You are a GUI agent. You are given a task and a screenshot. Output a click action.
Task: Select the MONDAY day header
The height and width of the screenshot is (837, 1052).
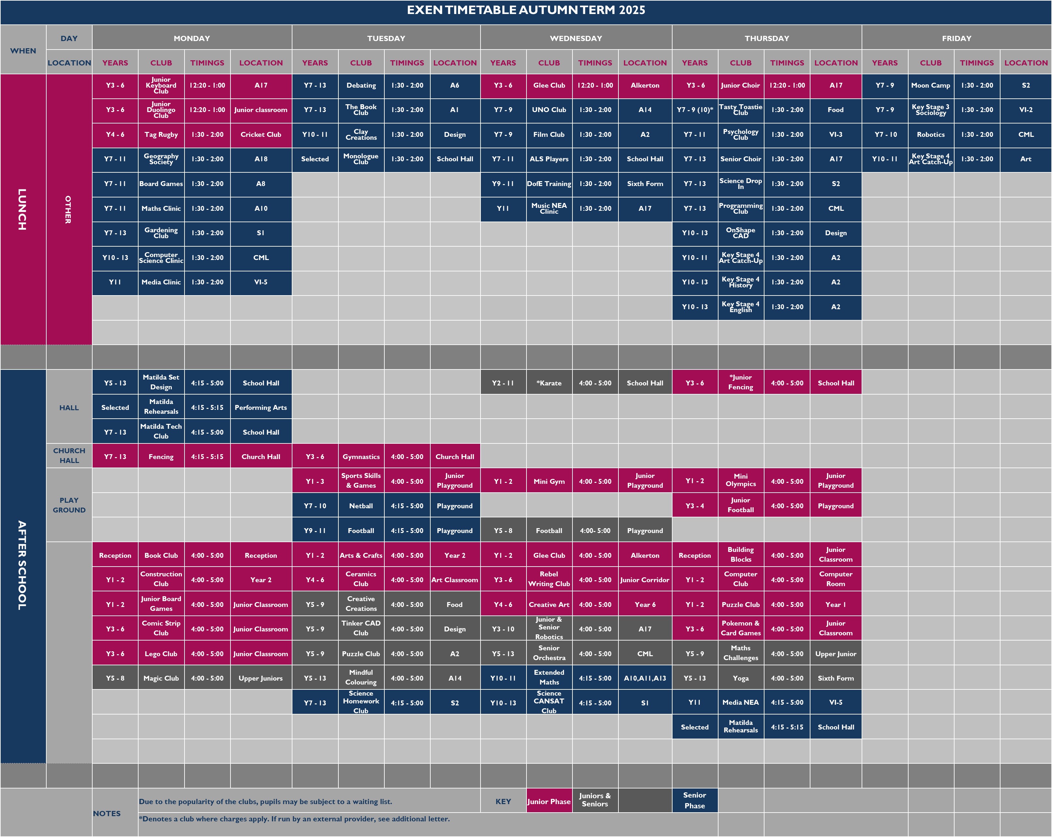192,38
